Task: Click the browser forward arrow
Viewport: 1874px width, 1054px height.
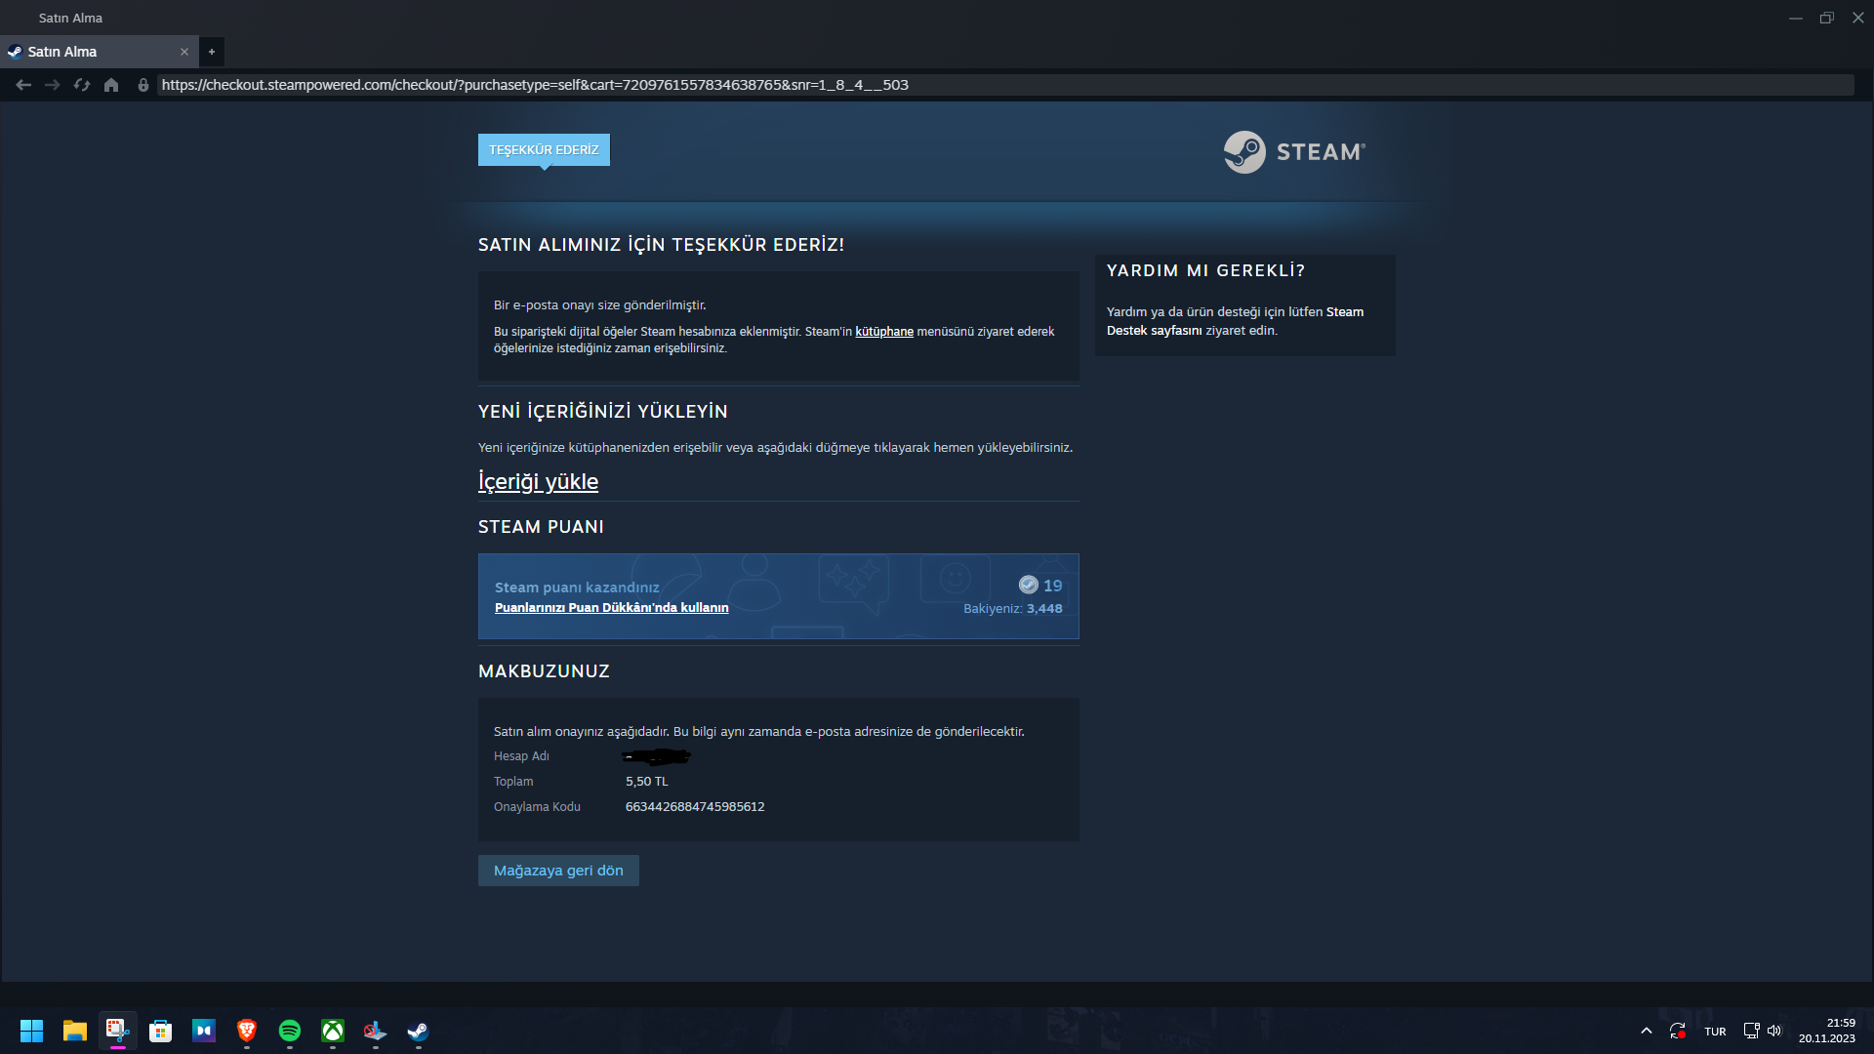Action: coord(53,85)
